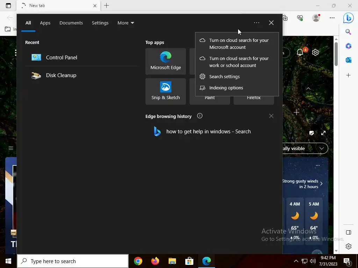Open Firefox from the taskbar
This screenshot has width=358, height=268.
pyautogui.click(x=155, y=261)
